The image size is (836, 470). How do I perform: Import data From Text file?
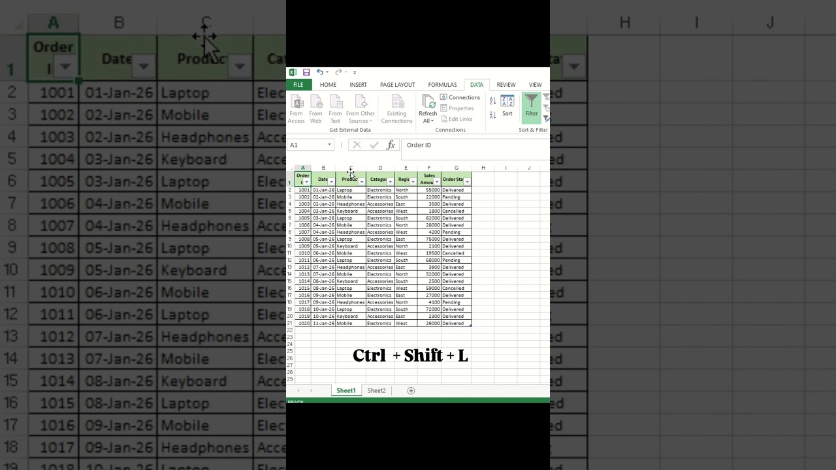[335, 109]
